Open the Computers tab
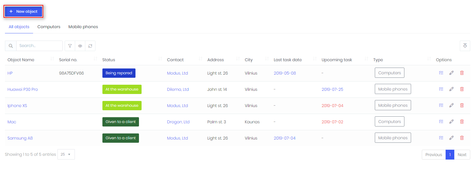The width and height of the screenshot is (472, 170). pyautogui.click(x=49, y=27)
